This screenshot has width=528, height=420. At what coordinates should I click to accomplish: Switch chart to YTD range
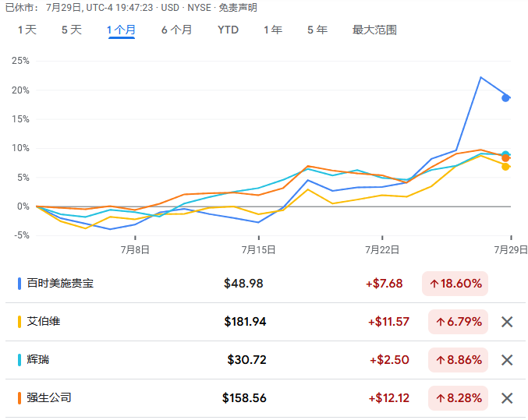(228, 30)
